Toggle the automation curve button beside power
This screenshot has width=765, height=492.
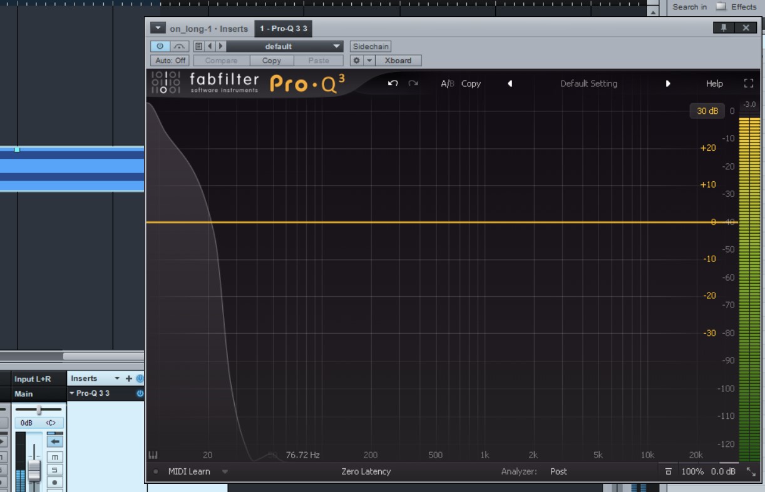pyautogui.click(x=180, y=46)
